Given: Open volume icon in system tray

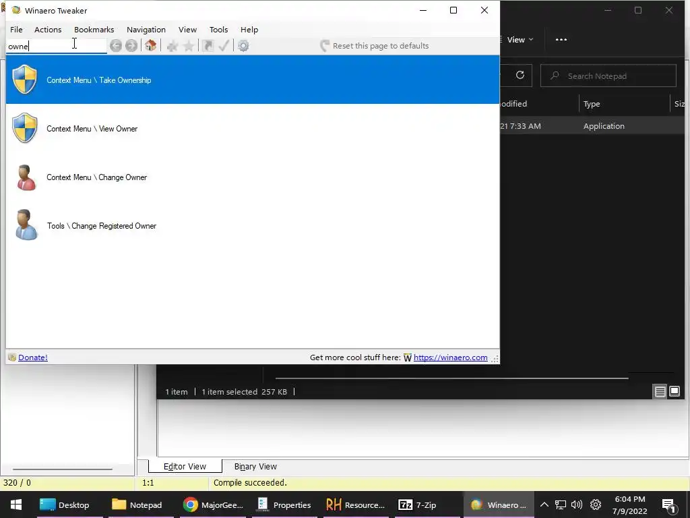Looking at the screenshot, I should 577,505.
